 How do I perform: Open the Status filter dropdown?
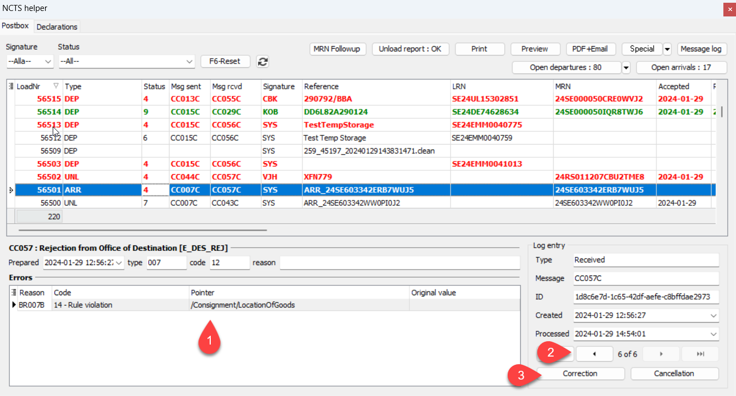(189, 61)
